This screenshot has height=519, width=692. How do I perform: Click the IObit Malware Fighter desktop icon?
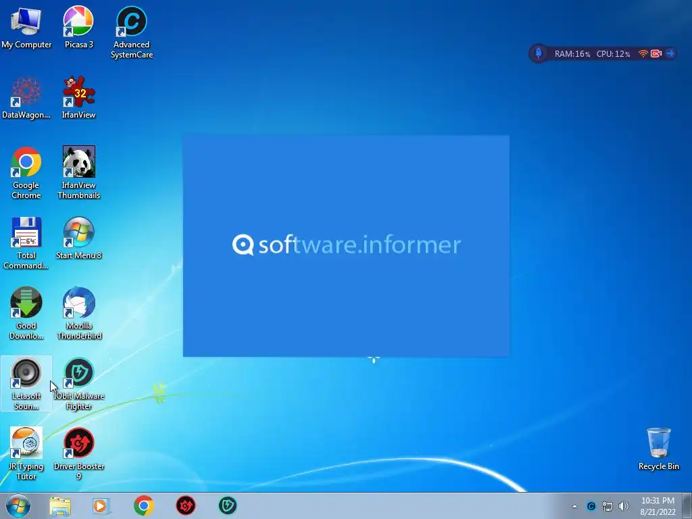click(78, 384)
